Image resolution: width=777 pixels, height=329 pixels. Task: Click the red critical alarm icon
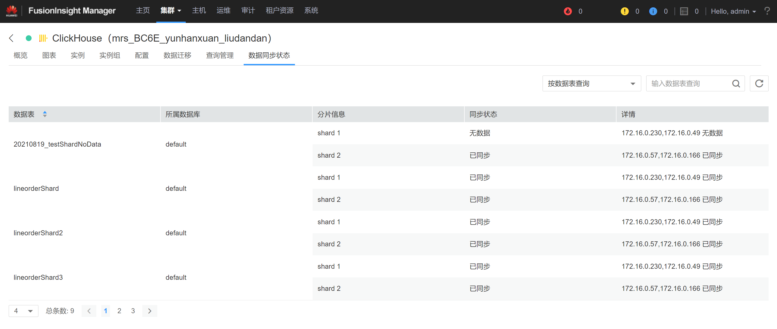coord(568,11)
